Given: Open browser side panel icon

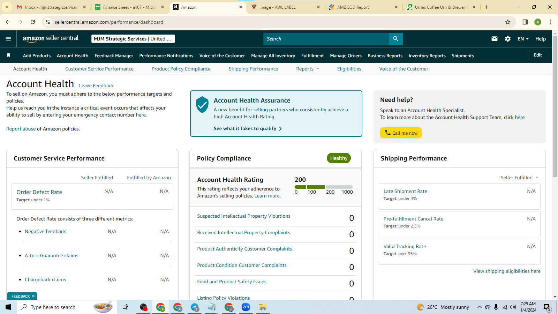Looking at the screenshot, I should [x=525, y=22].
